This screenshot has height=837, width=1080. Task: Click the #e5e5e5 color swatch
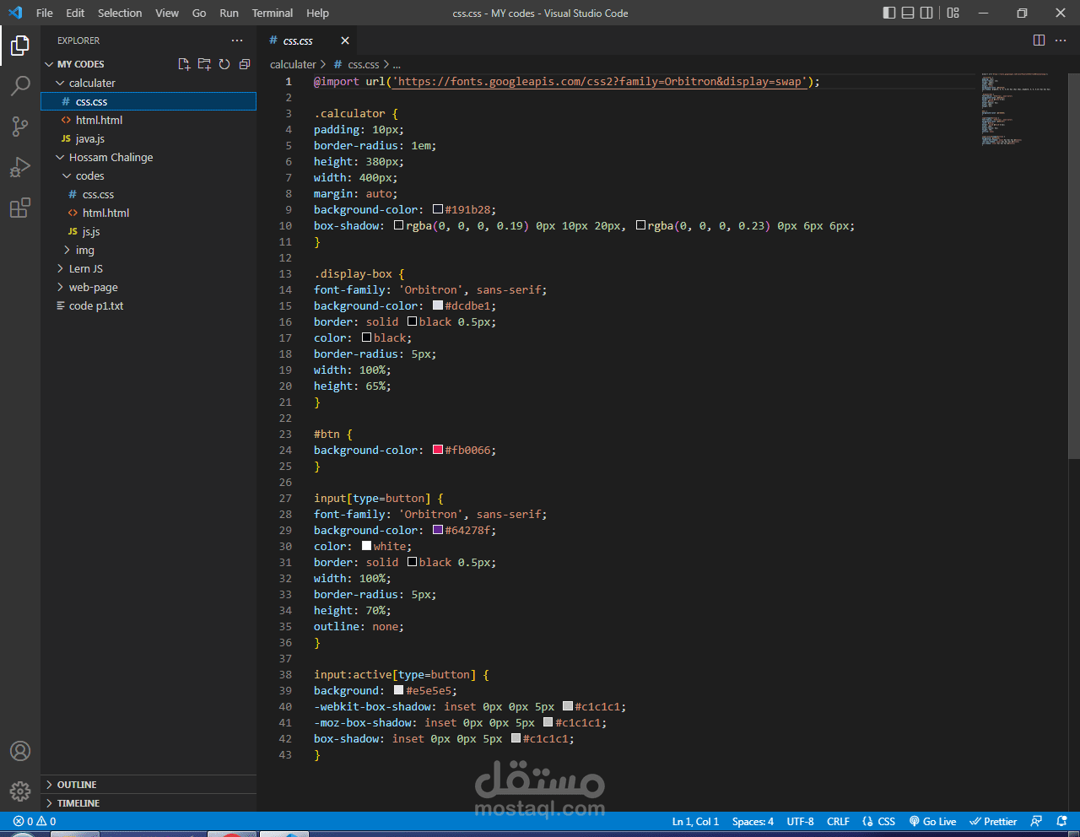(x=399, y=690)
